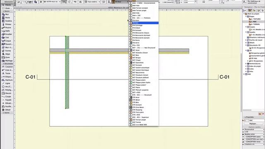Select the Dalle slab tool
The height and width of the screenshot is (149, 265).
point(7,31)
